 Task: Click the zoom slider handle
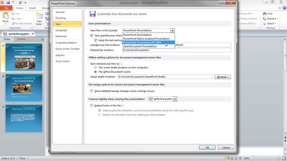[262, 158]
